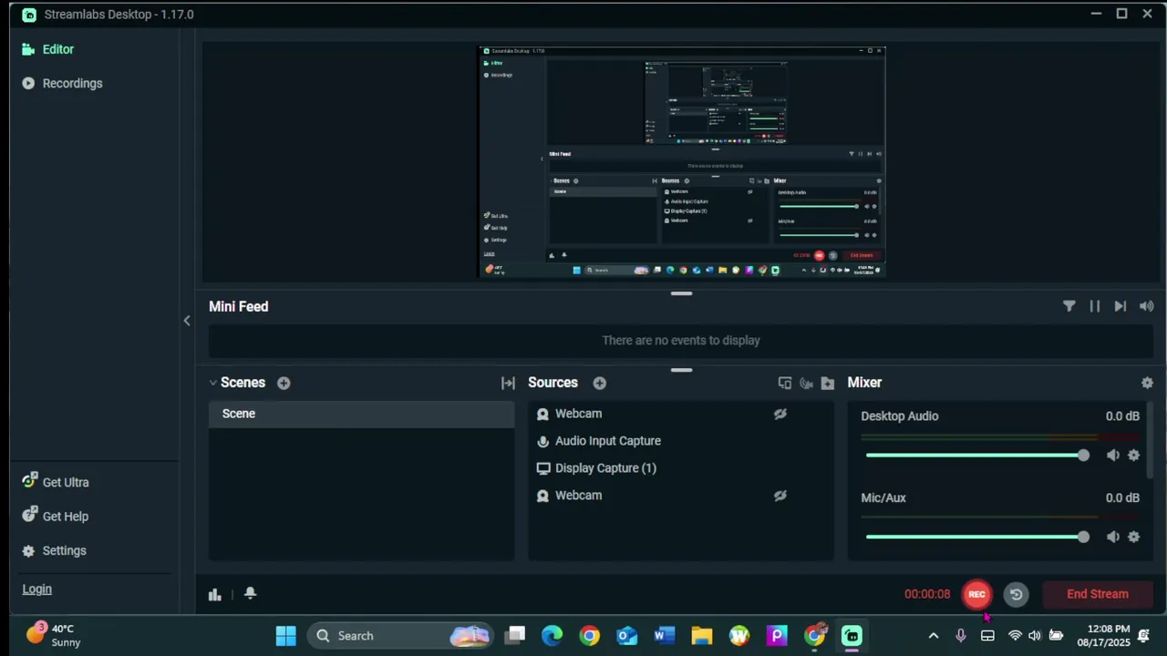The image size is (1167, 656).
Task: Click the Mixer panel scrollbar
Action: click(1152, 439)
